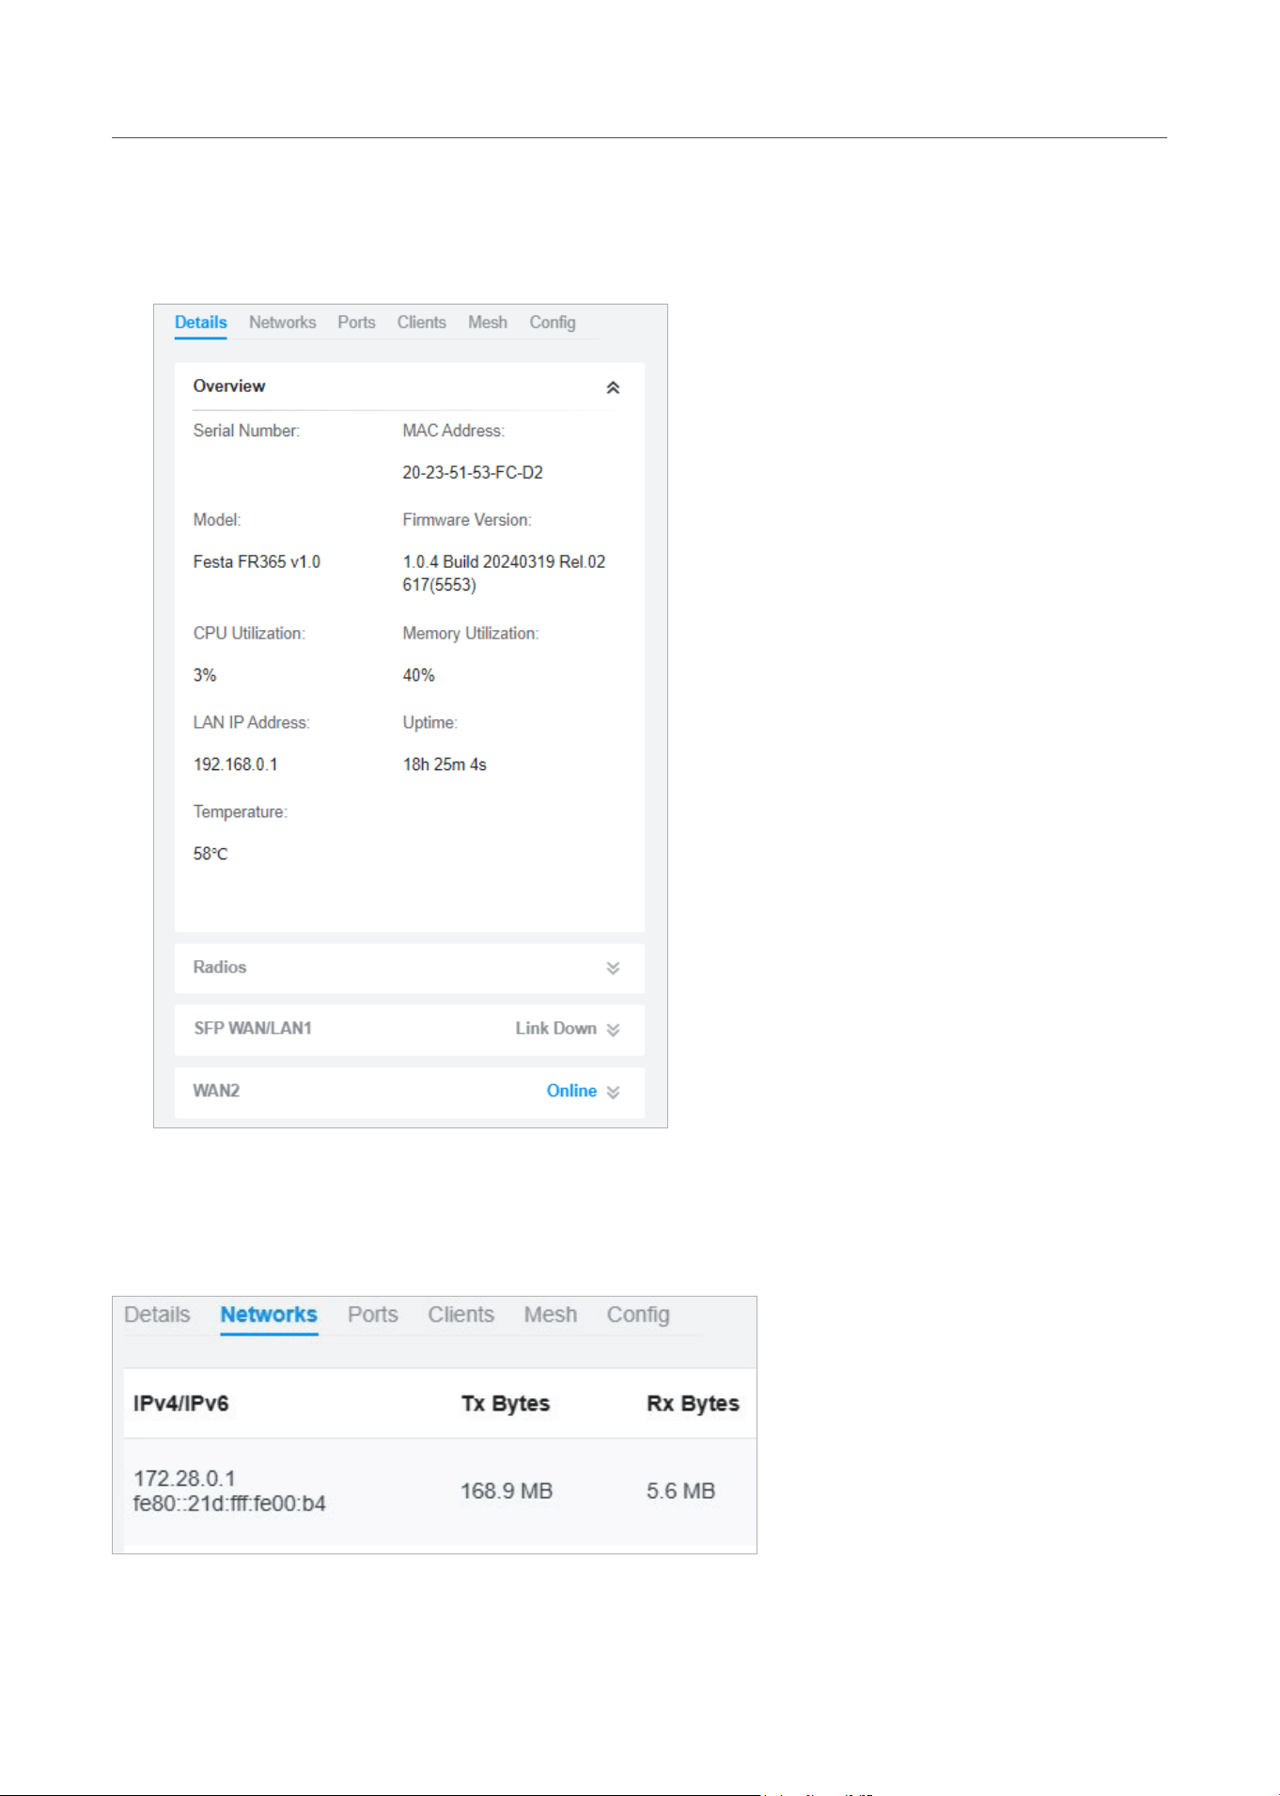Open the Ports tab in upper panel
Screen dimensions: 1280x1796
coord(356,323)
